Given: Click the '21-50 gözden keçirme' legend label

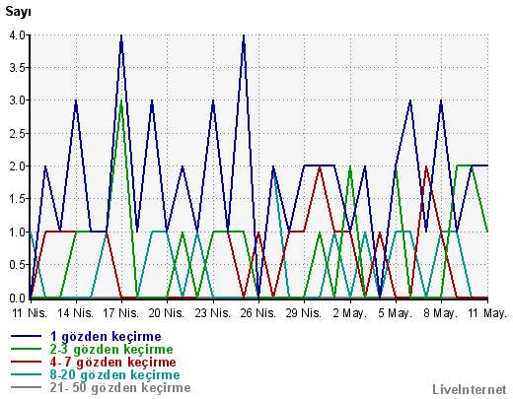Looking at the screenshot, I should 120,388.
